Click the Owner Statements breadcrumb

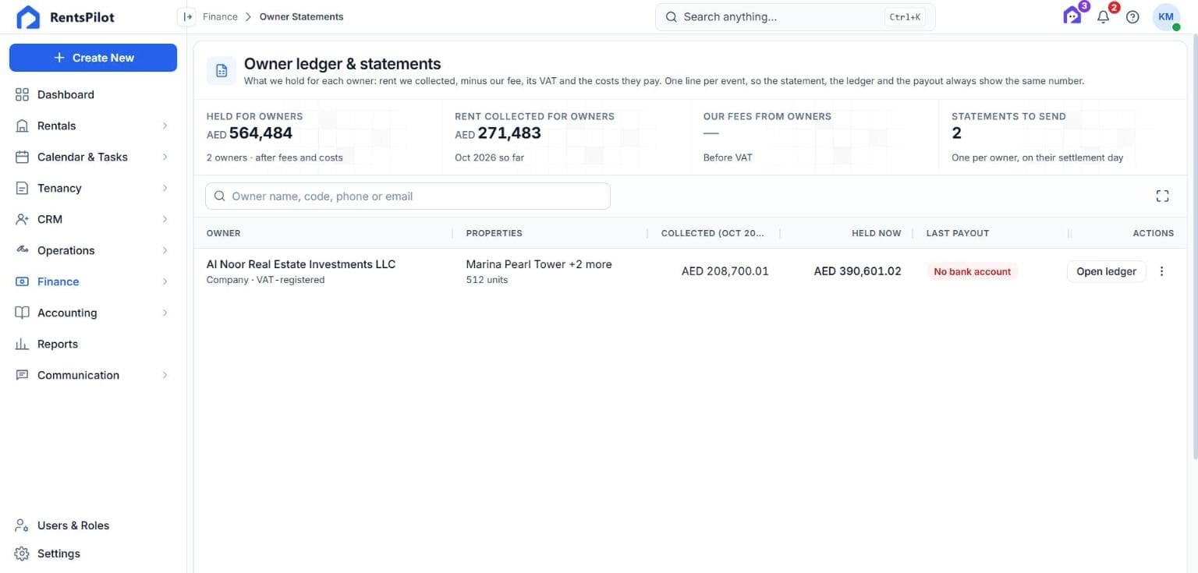pyautogui.click(x=301, y=16)
